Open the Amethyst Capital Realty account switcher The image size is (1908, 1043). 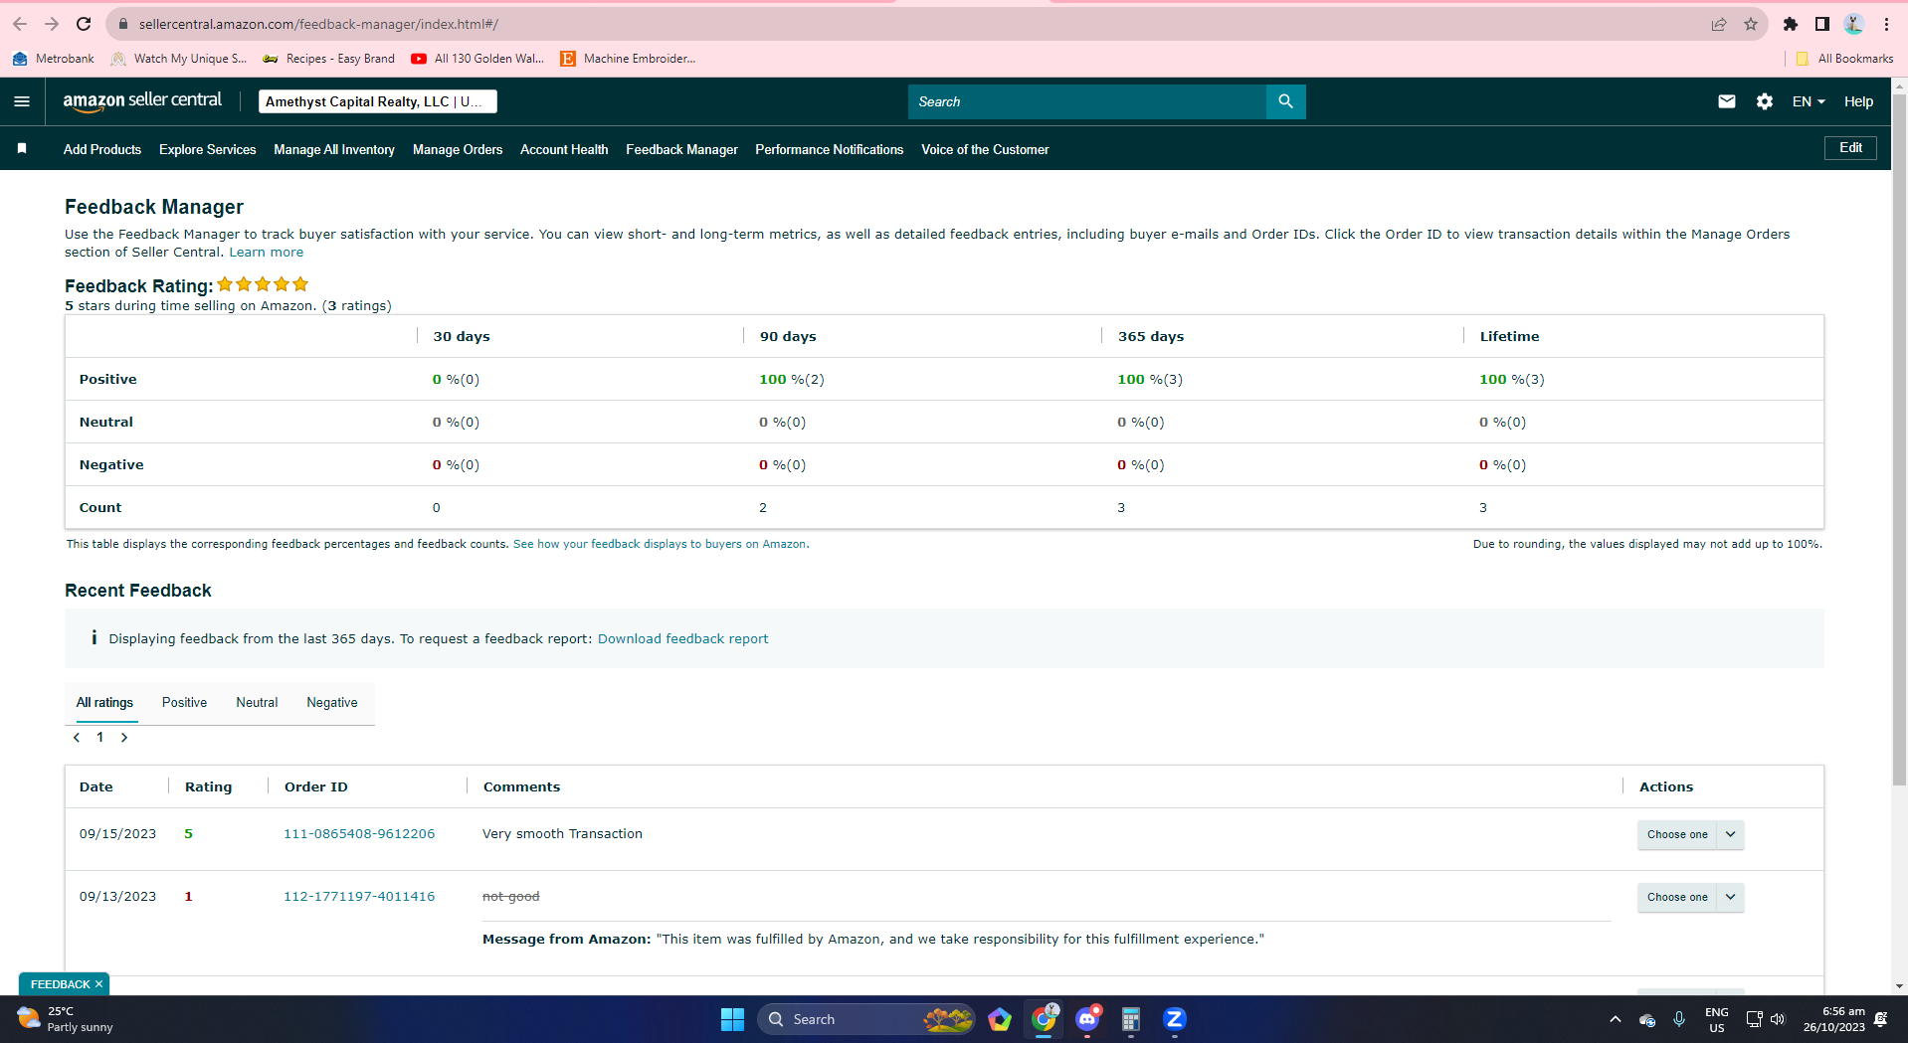pos(378,101)
